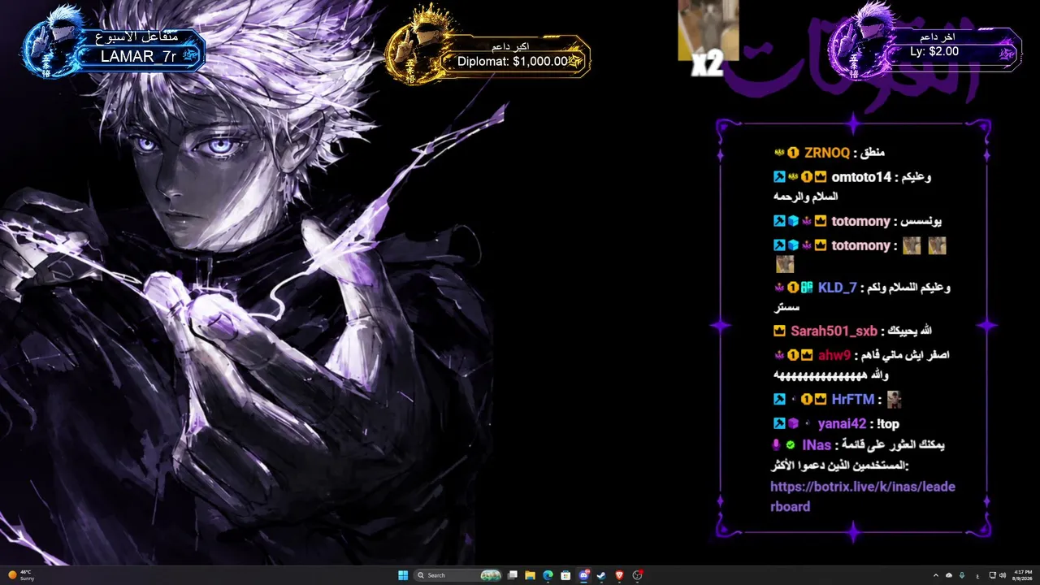Click the LAMAR_7r weekly top label
1040x585 pixels.
[x=139, y=56]
